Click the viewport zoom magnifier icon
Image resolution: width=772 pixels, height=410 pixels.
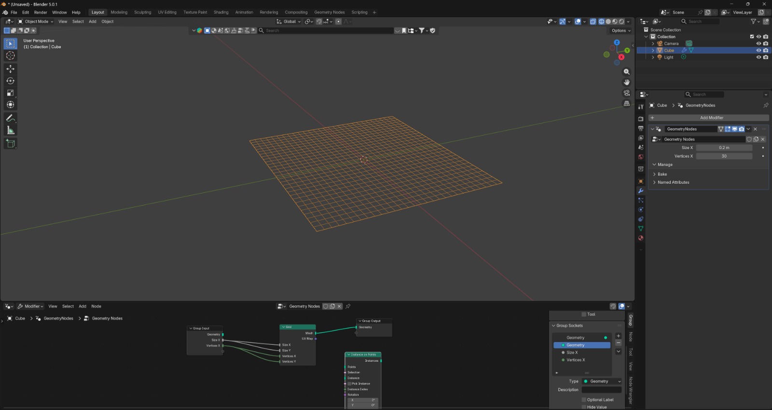tap(627, 72)
